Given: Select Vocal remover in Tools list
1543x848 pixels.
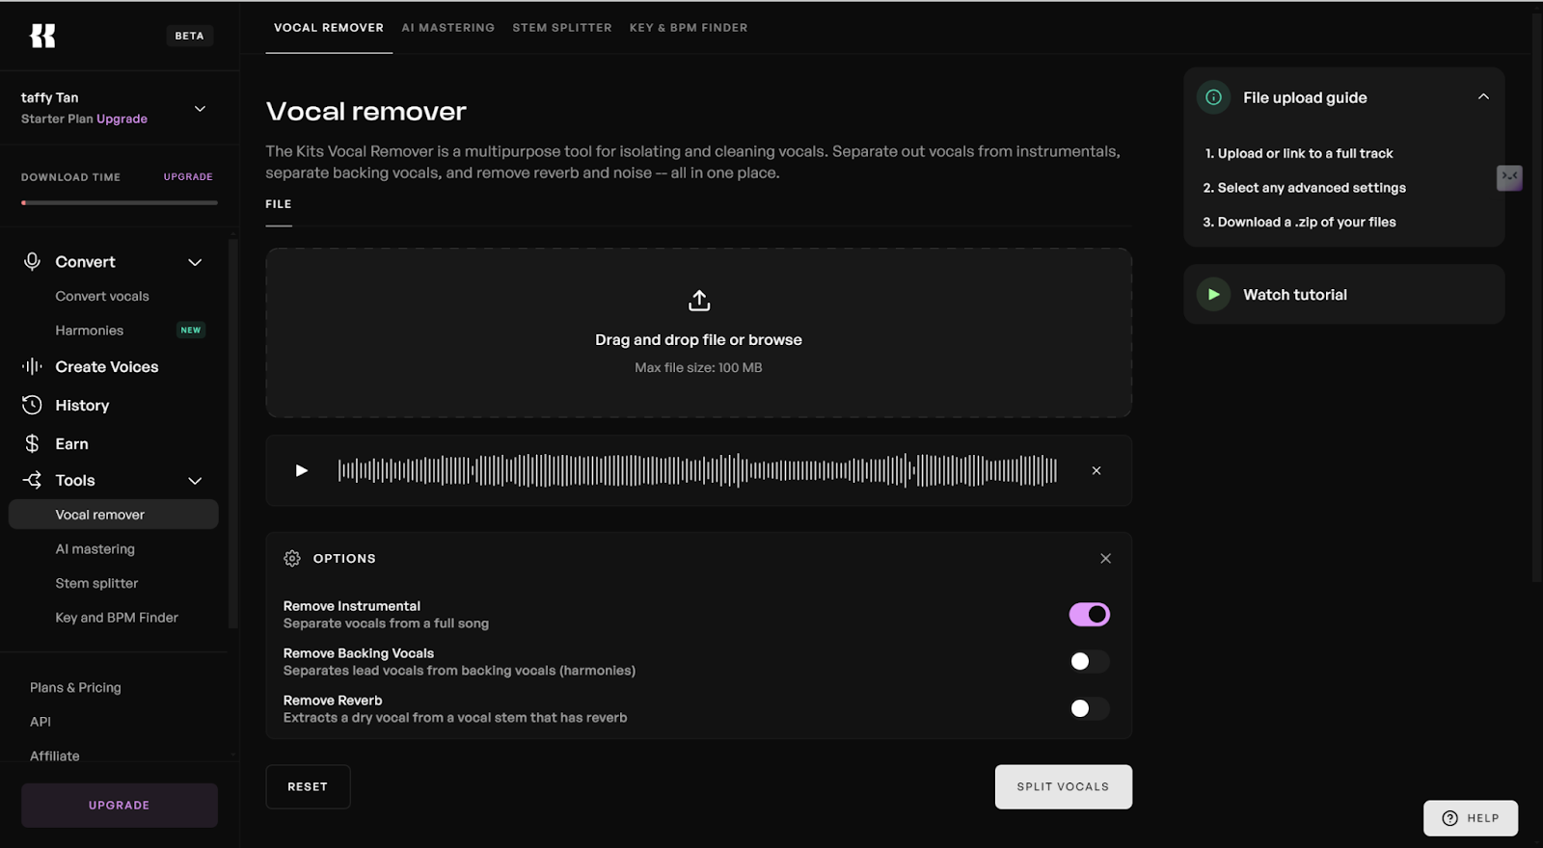Looking at the screenshot, I should pyautogui.click(x=114, y=515).
